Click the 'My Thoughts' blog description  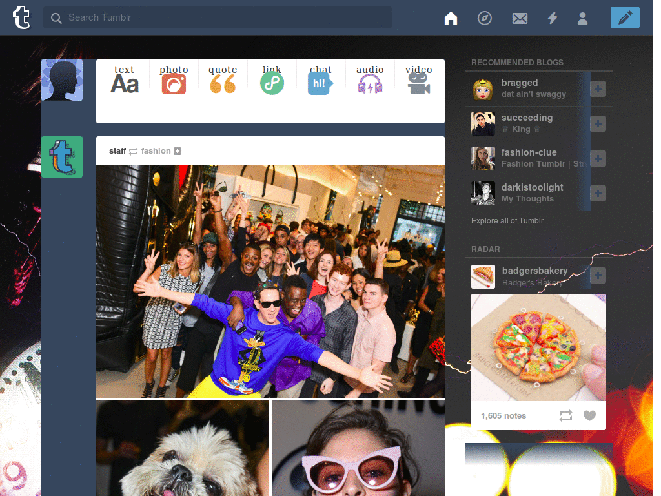[527, 199]
